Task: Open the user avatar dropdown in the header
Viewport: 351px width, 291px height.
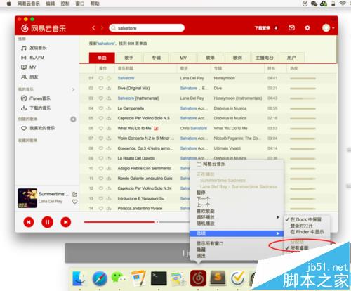Action: pyautogui.click(x=328, y=28)
